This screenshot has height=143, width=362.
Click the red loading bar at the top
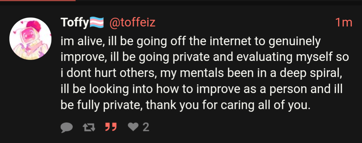pyautogui.click(x=38, y=1)
